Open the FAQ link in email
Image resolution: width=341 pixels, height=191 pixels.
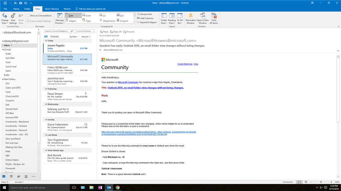(x=196, y=64)
